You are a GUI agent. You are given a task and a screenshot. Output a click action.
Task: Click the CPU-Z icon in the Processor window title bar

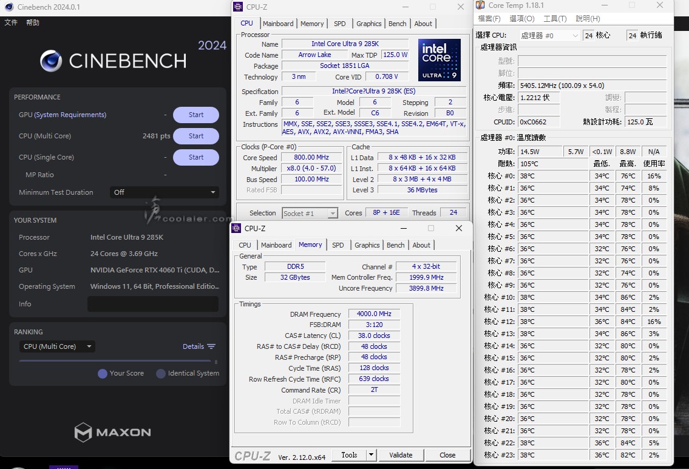(x=238, y=7)
